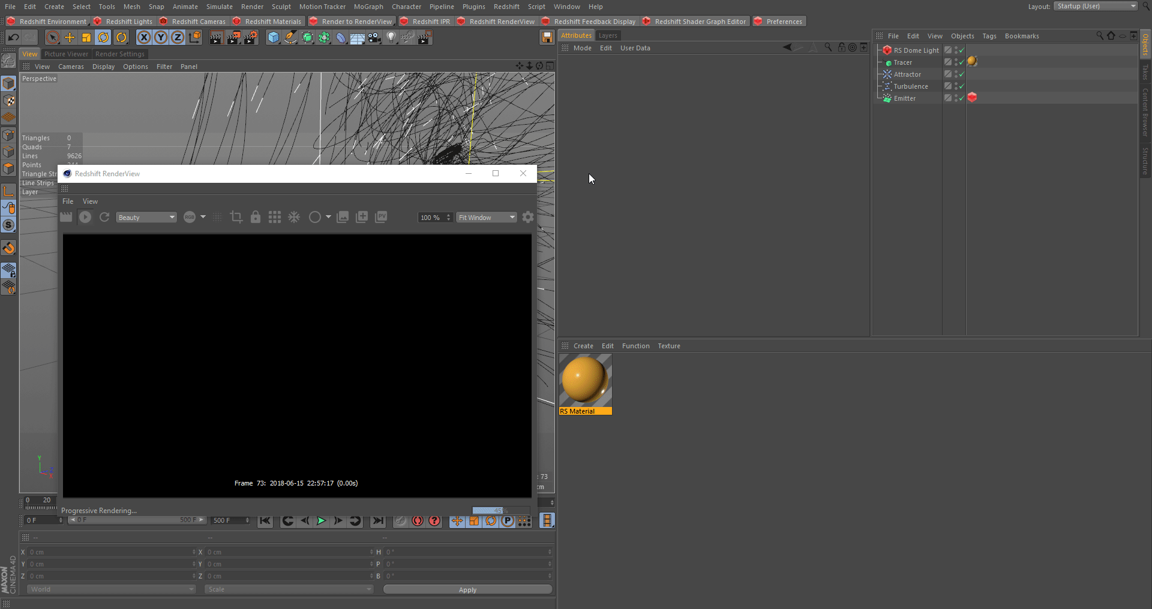
Task: Click the render clapperboard icon in RenderView
Action: point(66,217)
